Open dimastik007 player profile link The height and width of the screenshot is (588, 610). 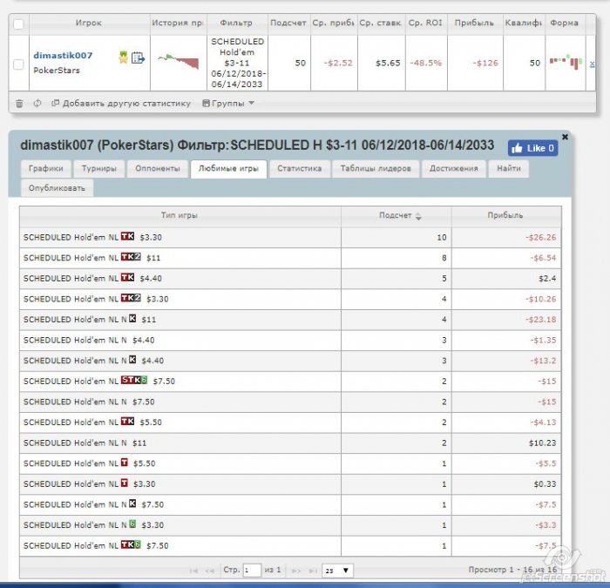(x=63, y=56)
